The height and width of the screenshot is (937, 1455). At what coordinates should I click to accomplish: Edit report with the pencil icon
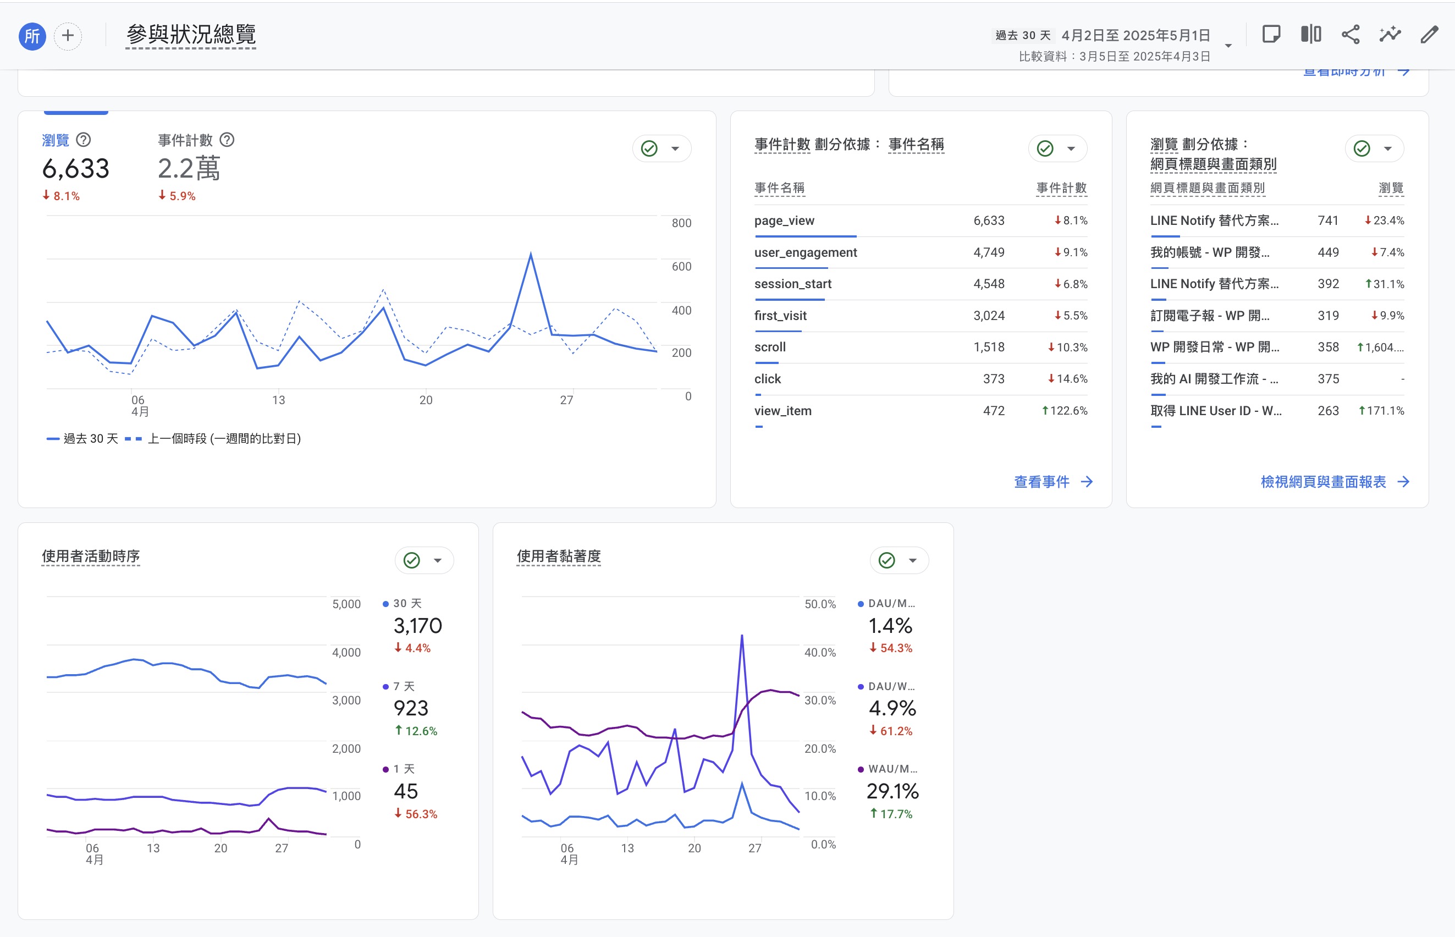(1430, 34)
